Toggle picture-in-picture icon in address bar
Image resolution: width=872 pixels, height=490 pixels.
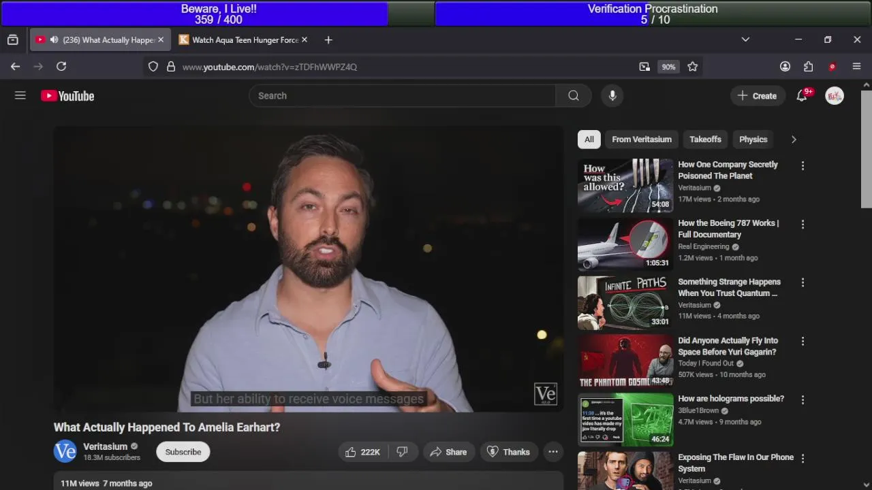(644, 67)
